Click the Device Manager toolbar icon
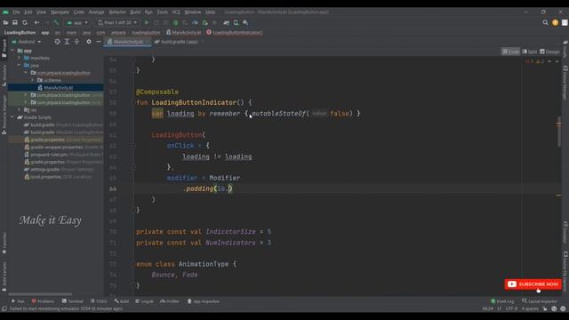 pos(236,22)
